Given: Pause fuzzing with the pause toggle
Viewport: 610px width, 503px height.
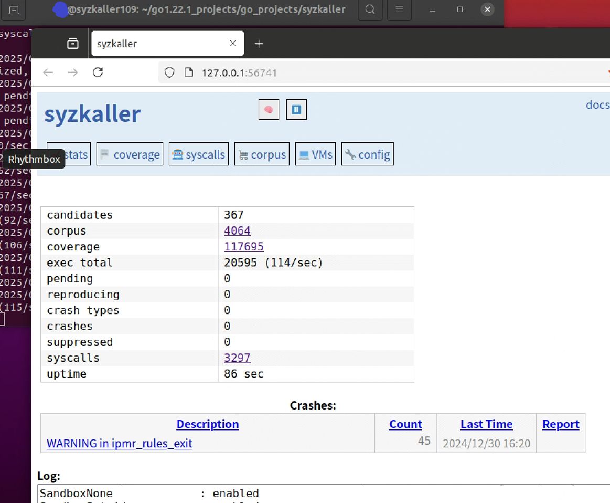Looking at the screenshot, I should pyautogui.click(x=296, y=109).
